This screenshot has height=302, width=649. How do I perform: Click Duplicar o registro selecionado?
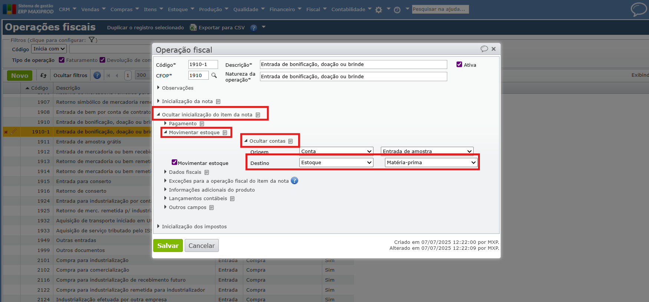145,28
